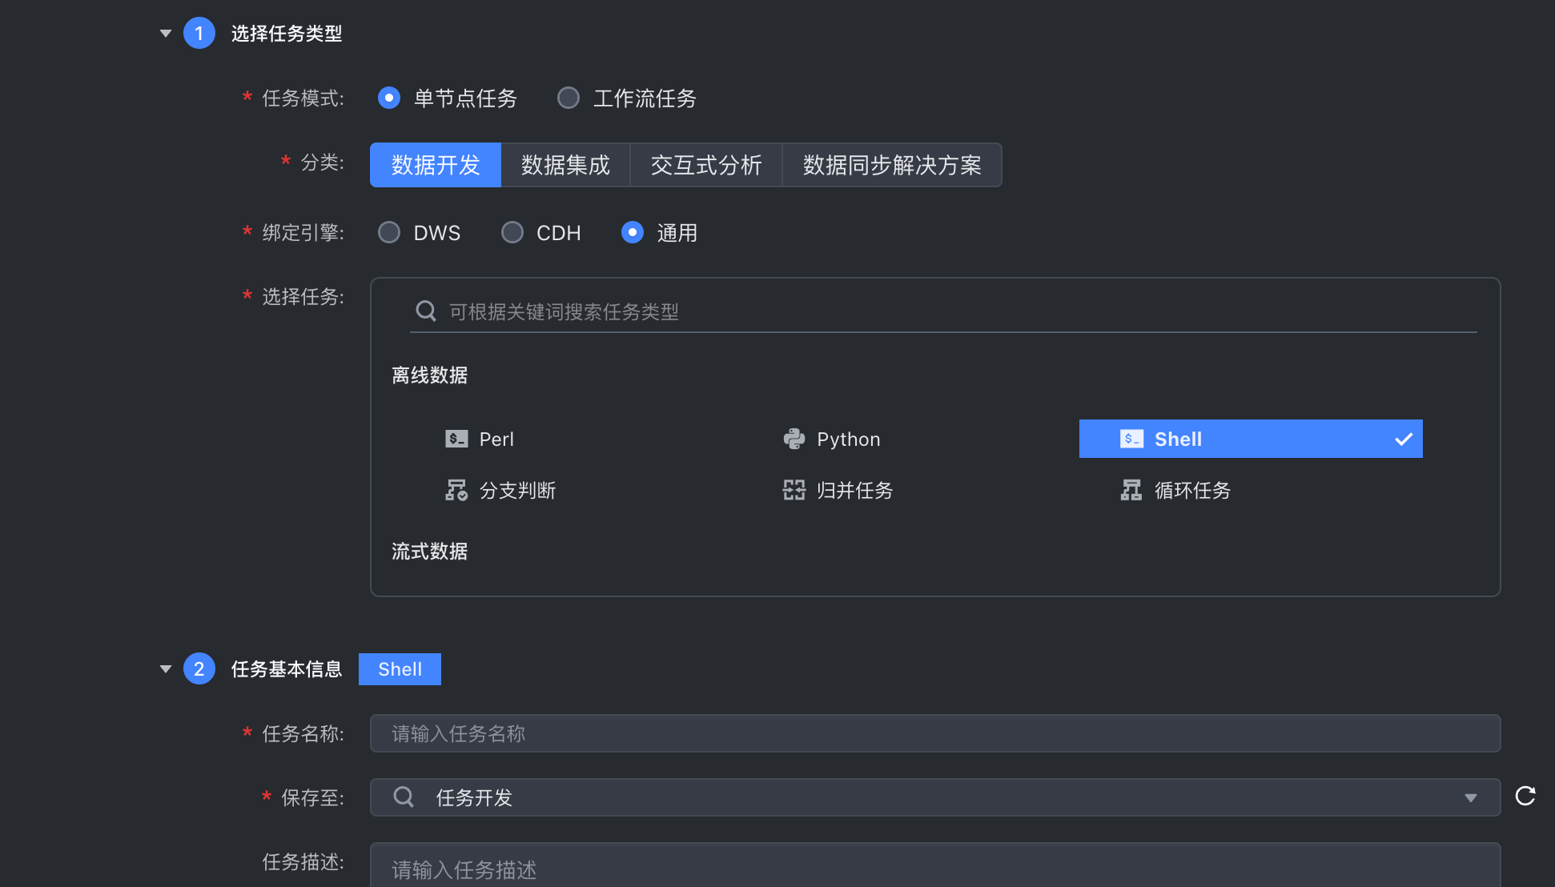Click the search magnifier in task search

pyautogui.click(x=426, y=311)
